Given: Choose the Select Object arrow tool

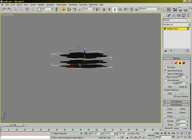Looking at the screenshot, I should click(34, 9).
